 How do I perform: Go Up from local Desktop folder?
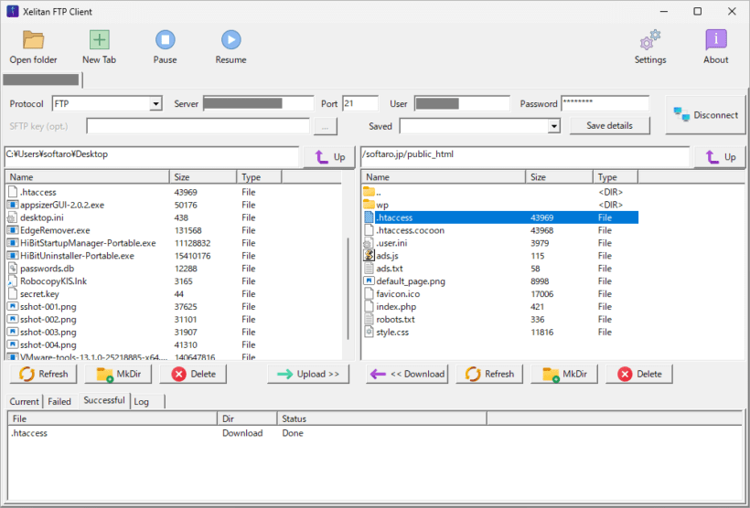click(x=330, y=157)
